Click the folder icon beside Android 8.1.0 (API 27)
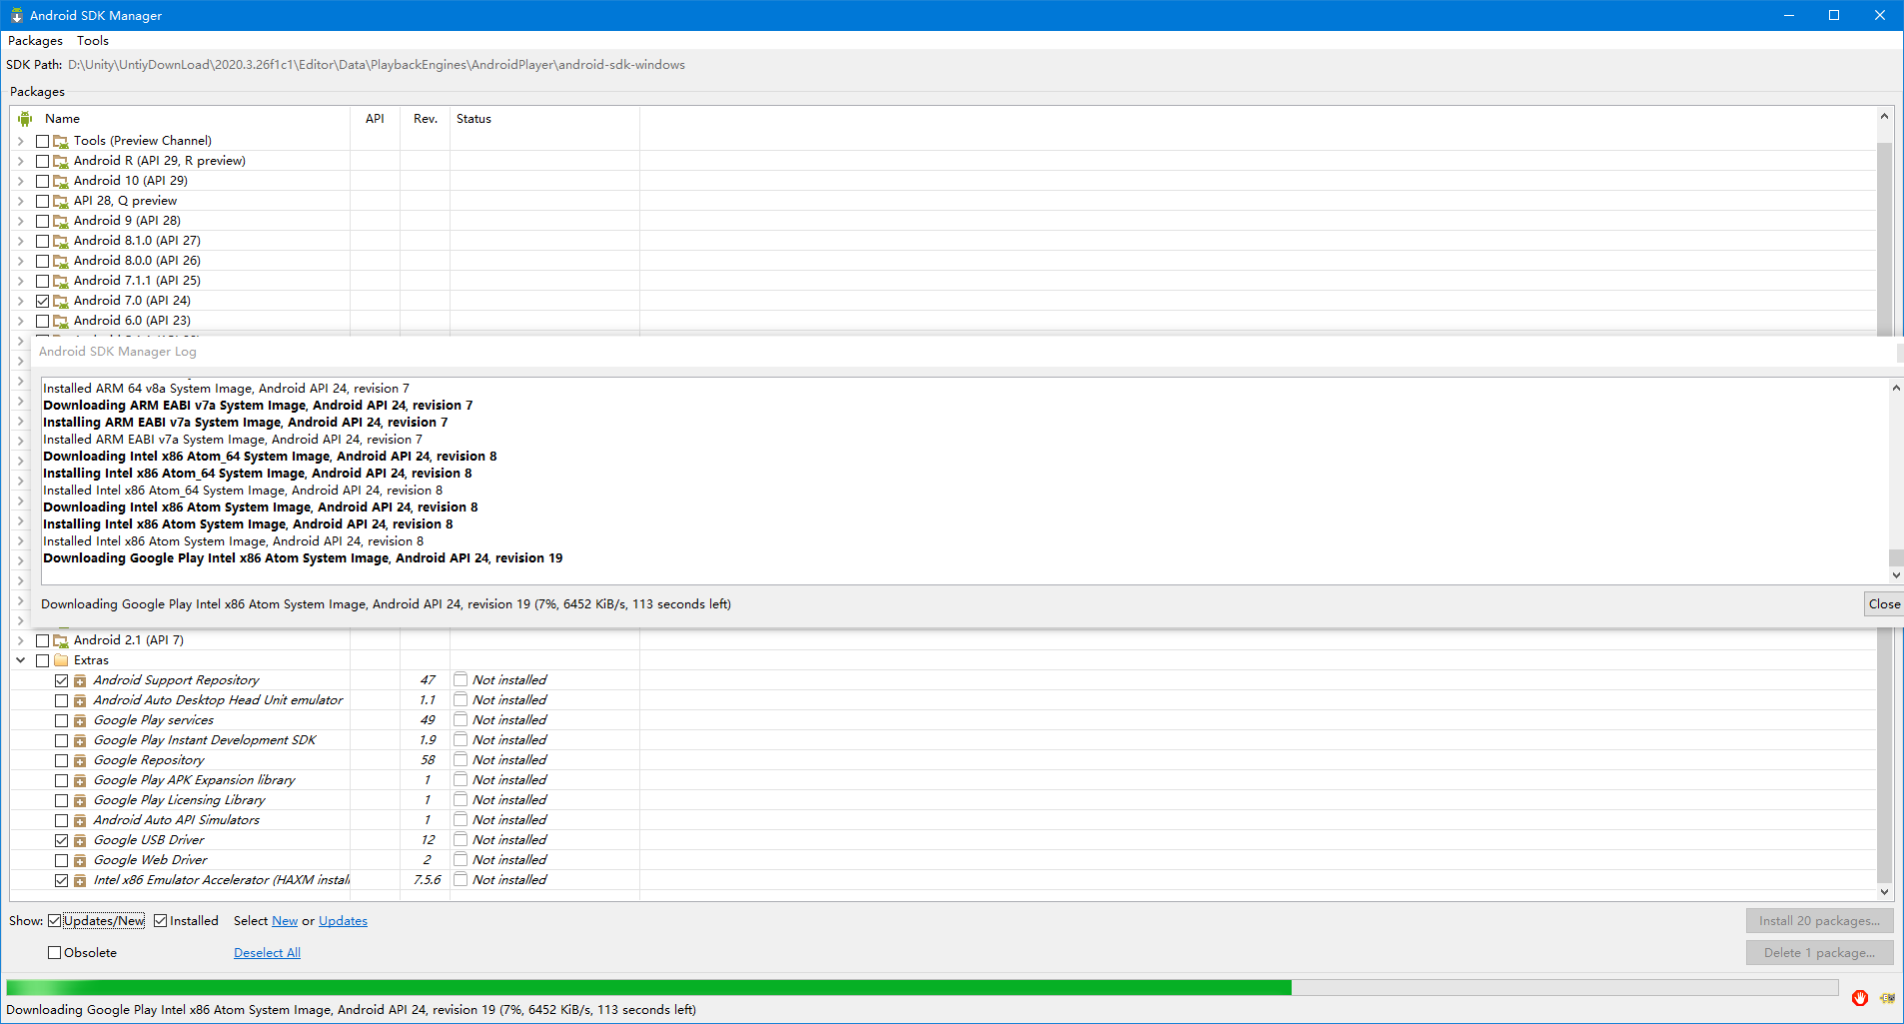The height and width of the screenshot is (1024, 1904). pos(61,241)
